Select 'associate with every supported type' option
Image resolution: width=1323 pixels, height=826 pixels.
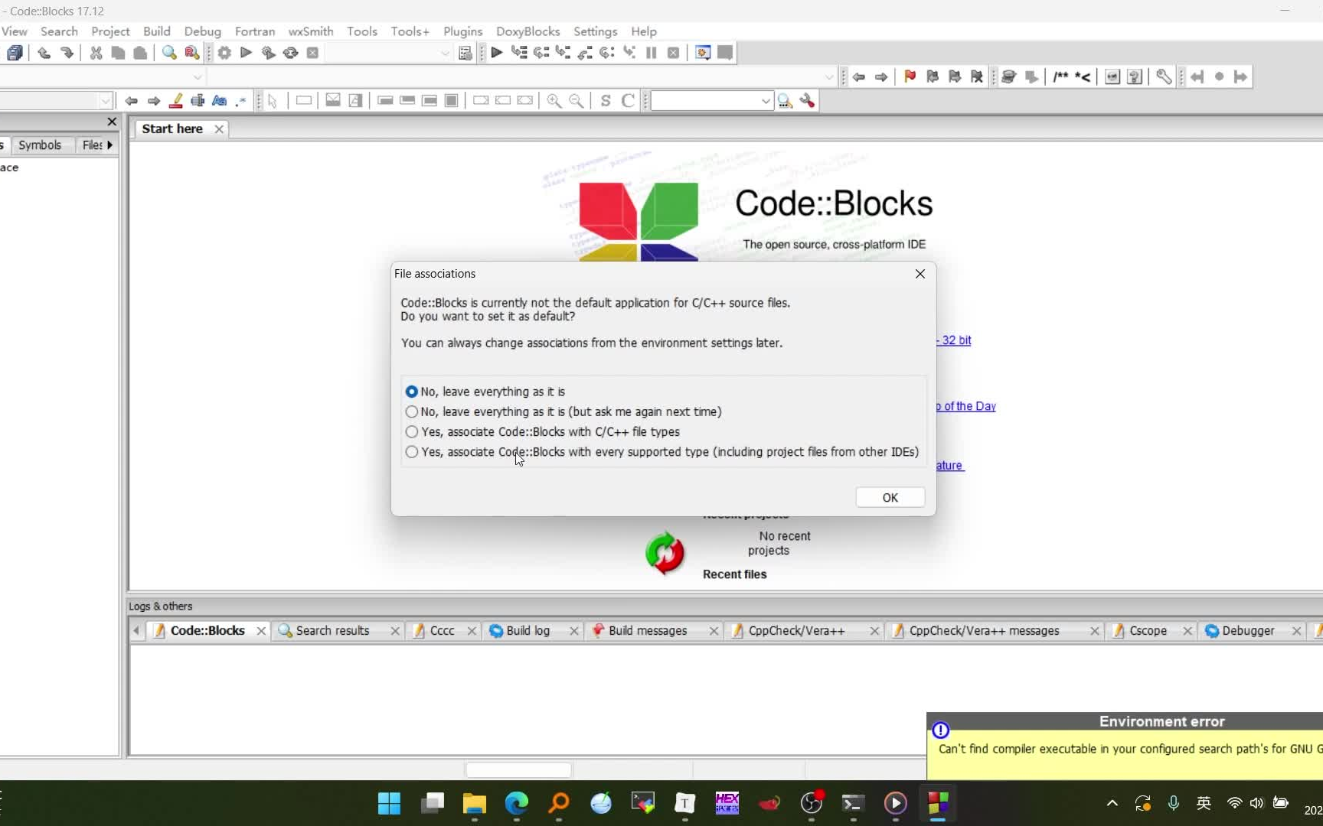tap(662, 452)
